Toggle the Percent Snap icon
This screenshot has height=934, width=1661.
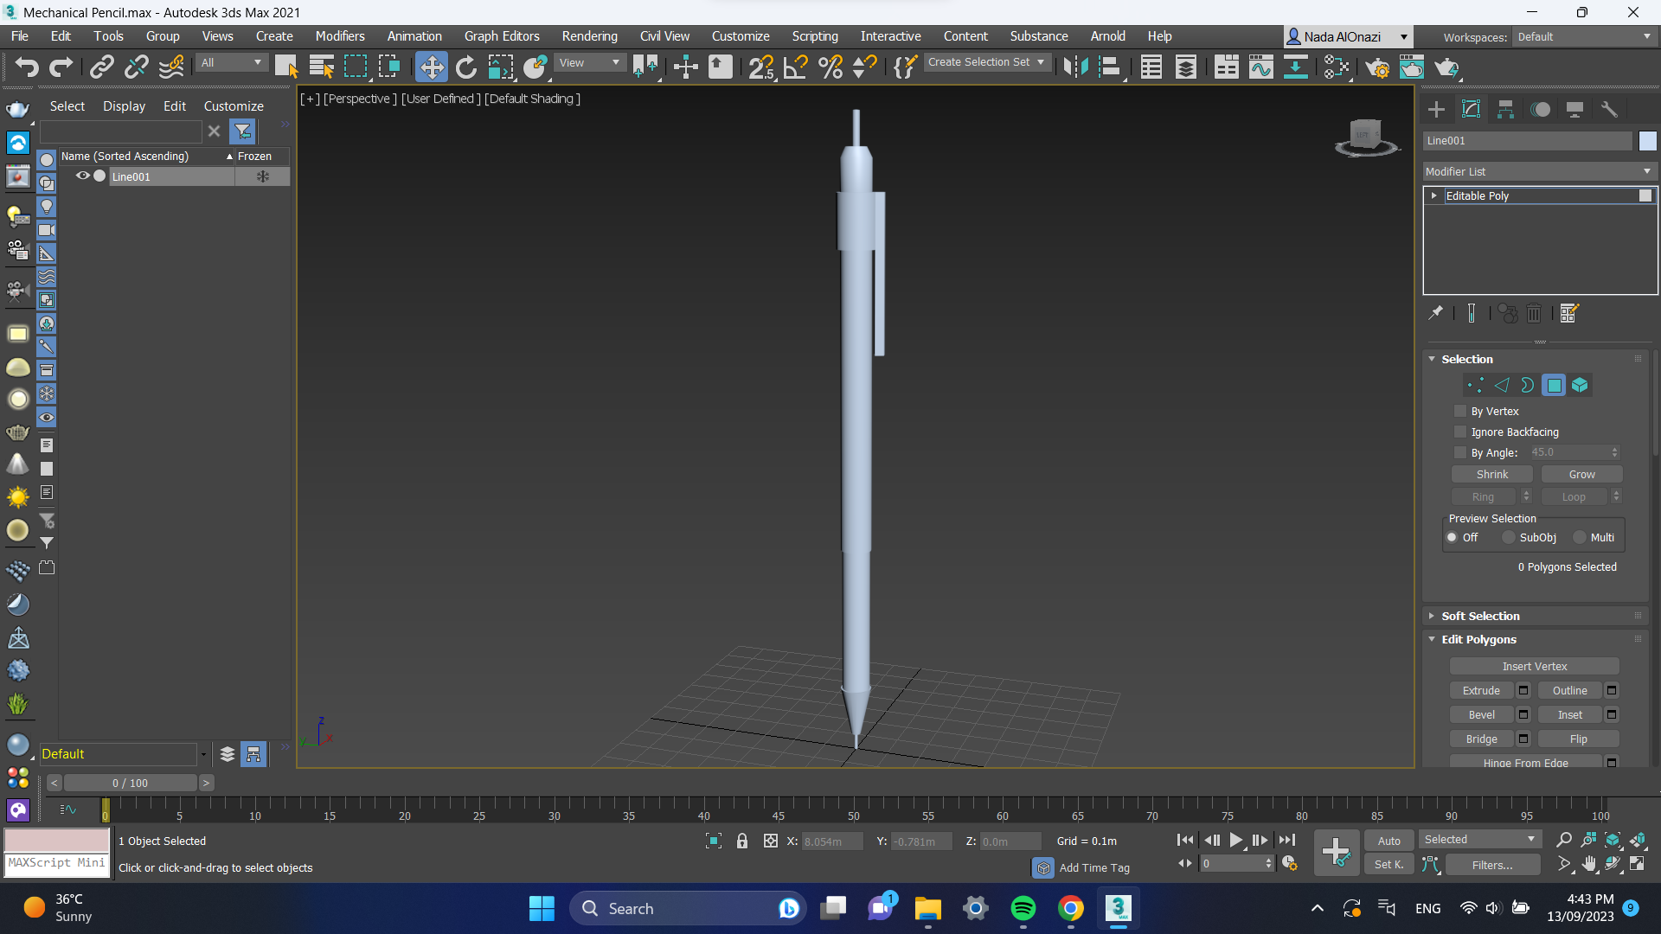coord(830,67)
